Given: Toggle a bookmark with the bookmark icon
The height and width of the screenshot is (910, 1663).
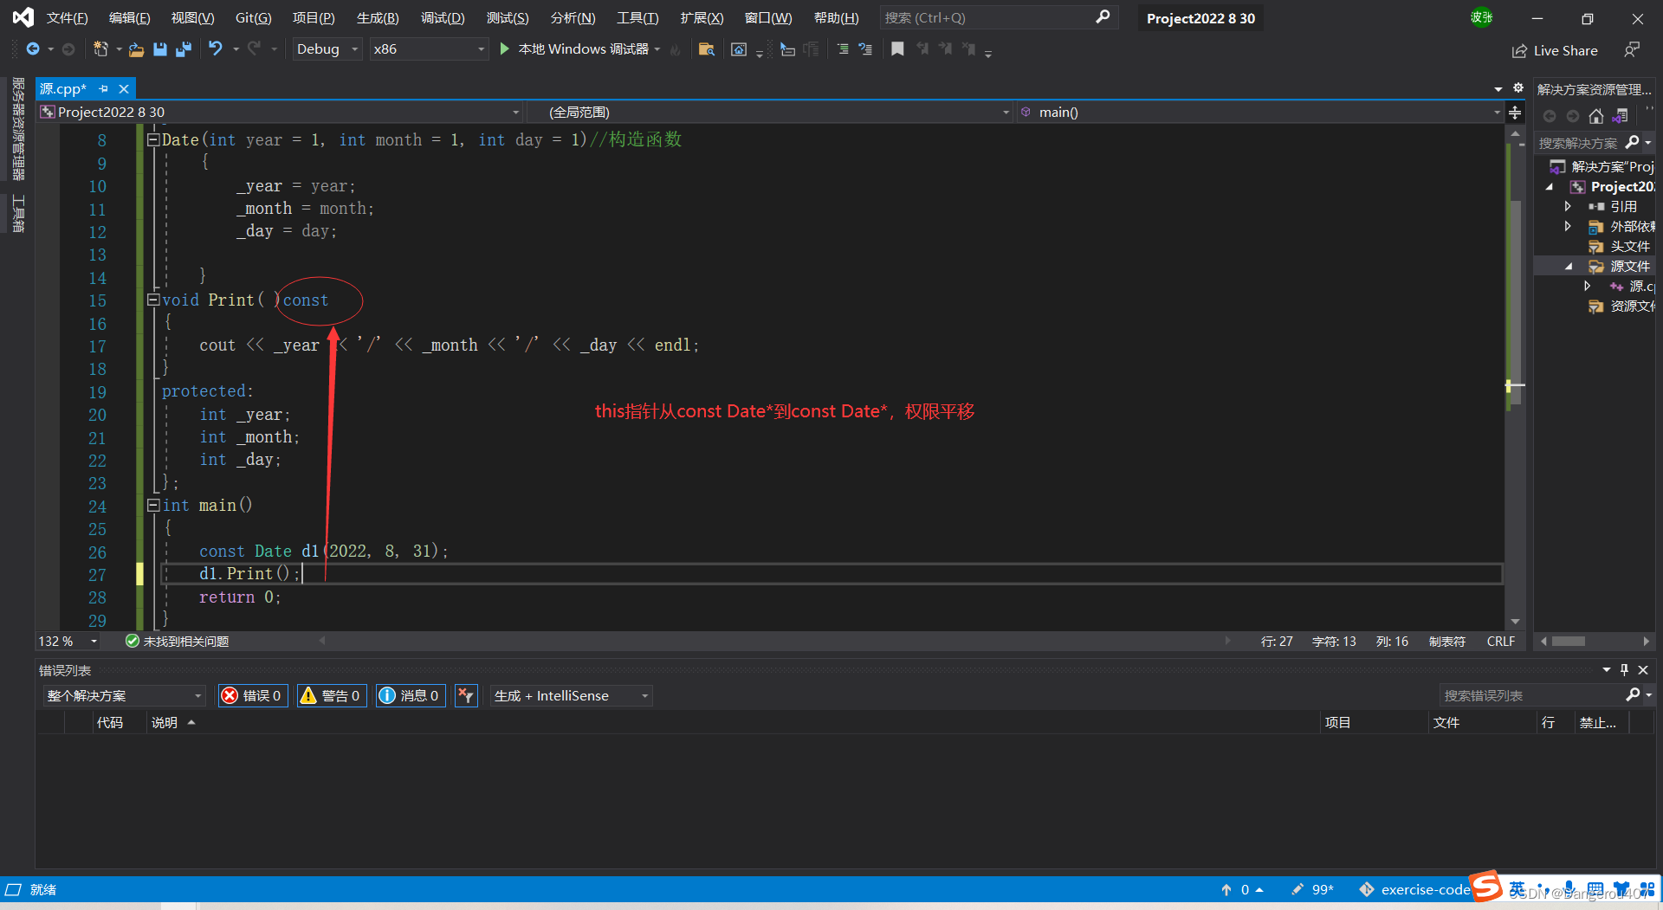Looking at the screenshot, I should click(897, 49).
